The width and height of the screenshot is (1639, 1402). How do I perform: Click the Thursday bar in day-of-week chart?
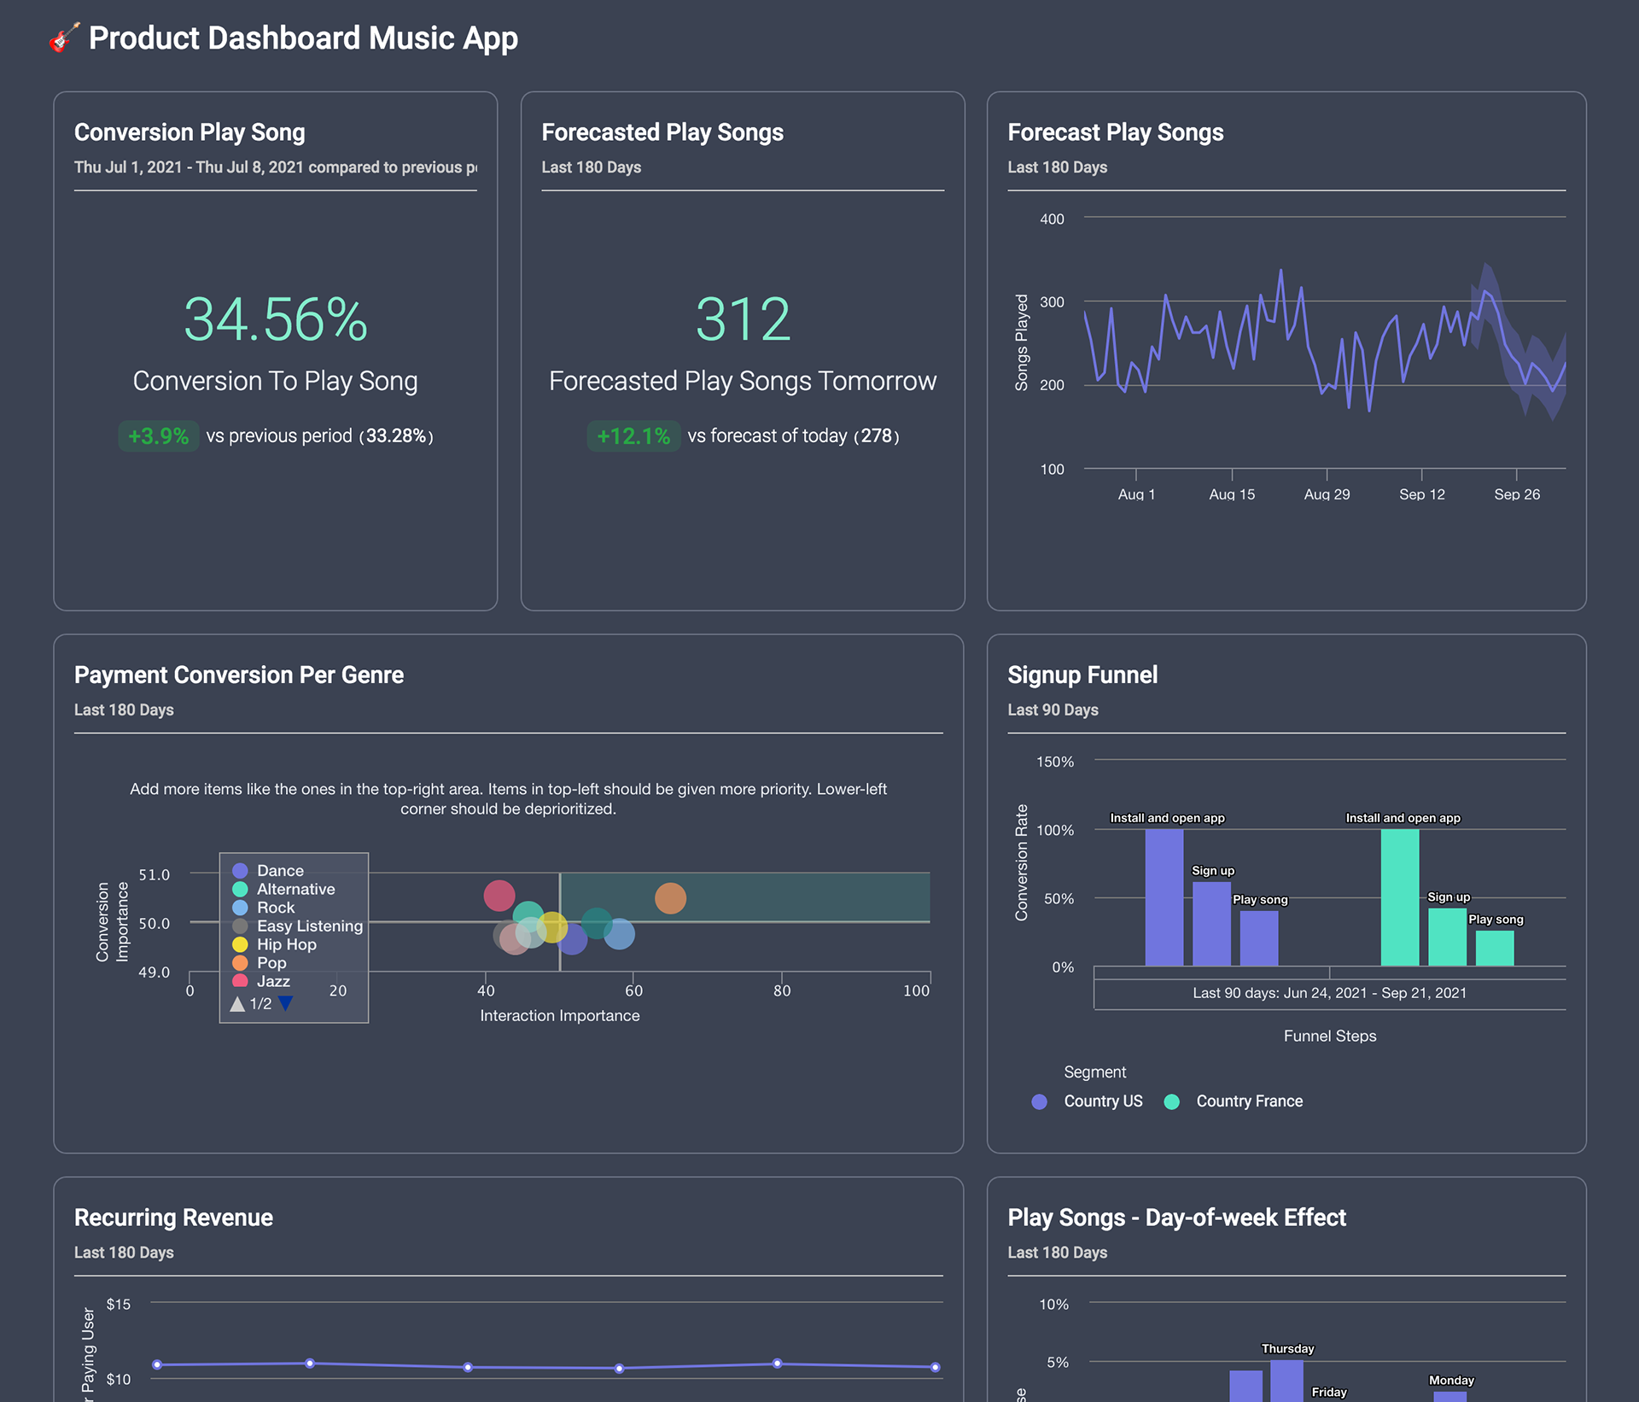click(x=1286, y=1380)
